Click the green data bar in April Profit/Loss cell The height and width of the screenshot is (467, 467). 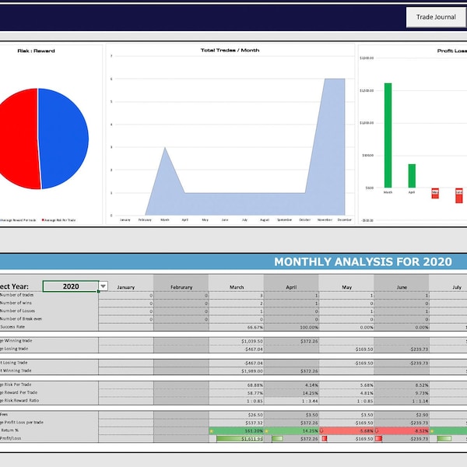277,438
